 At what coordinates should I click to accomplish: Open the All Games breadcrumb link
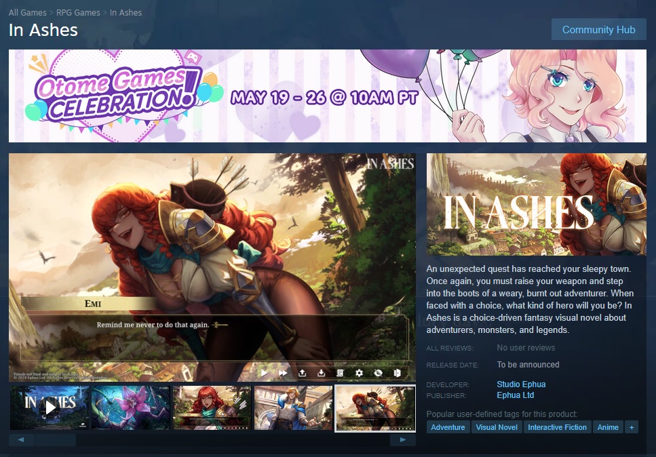tap(28, 12)
